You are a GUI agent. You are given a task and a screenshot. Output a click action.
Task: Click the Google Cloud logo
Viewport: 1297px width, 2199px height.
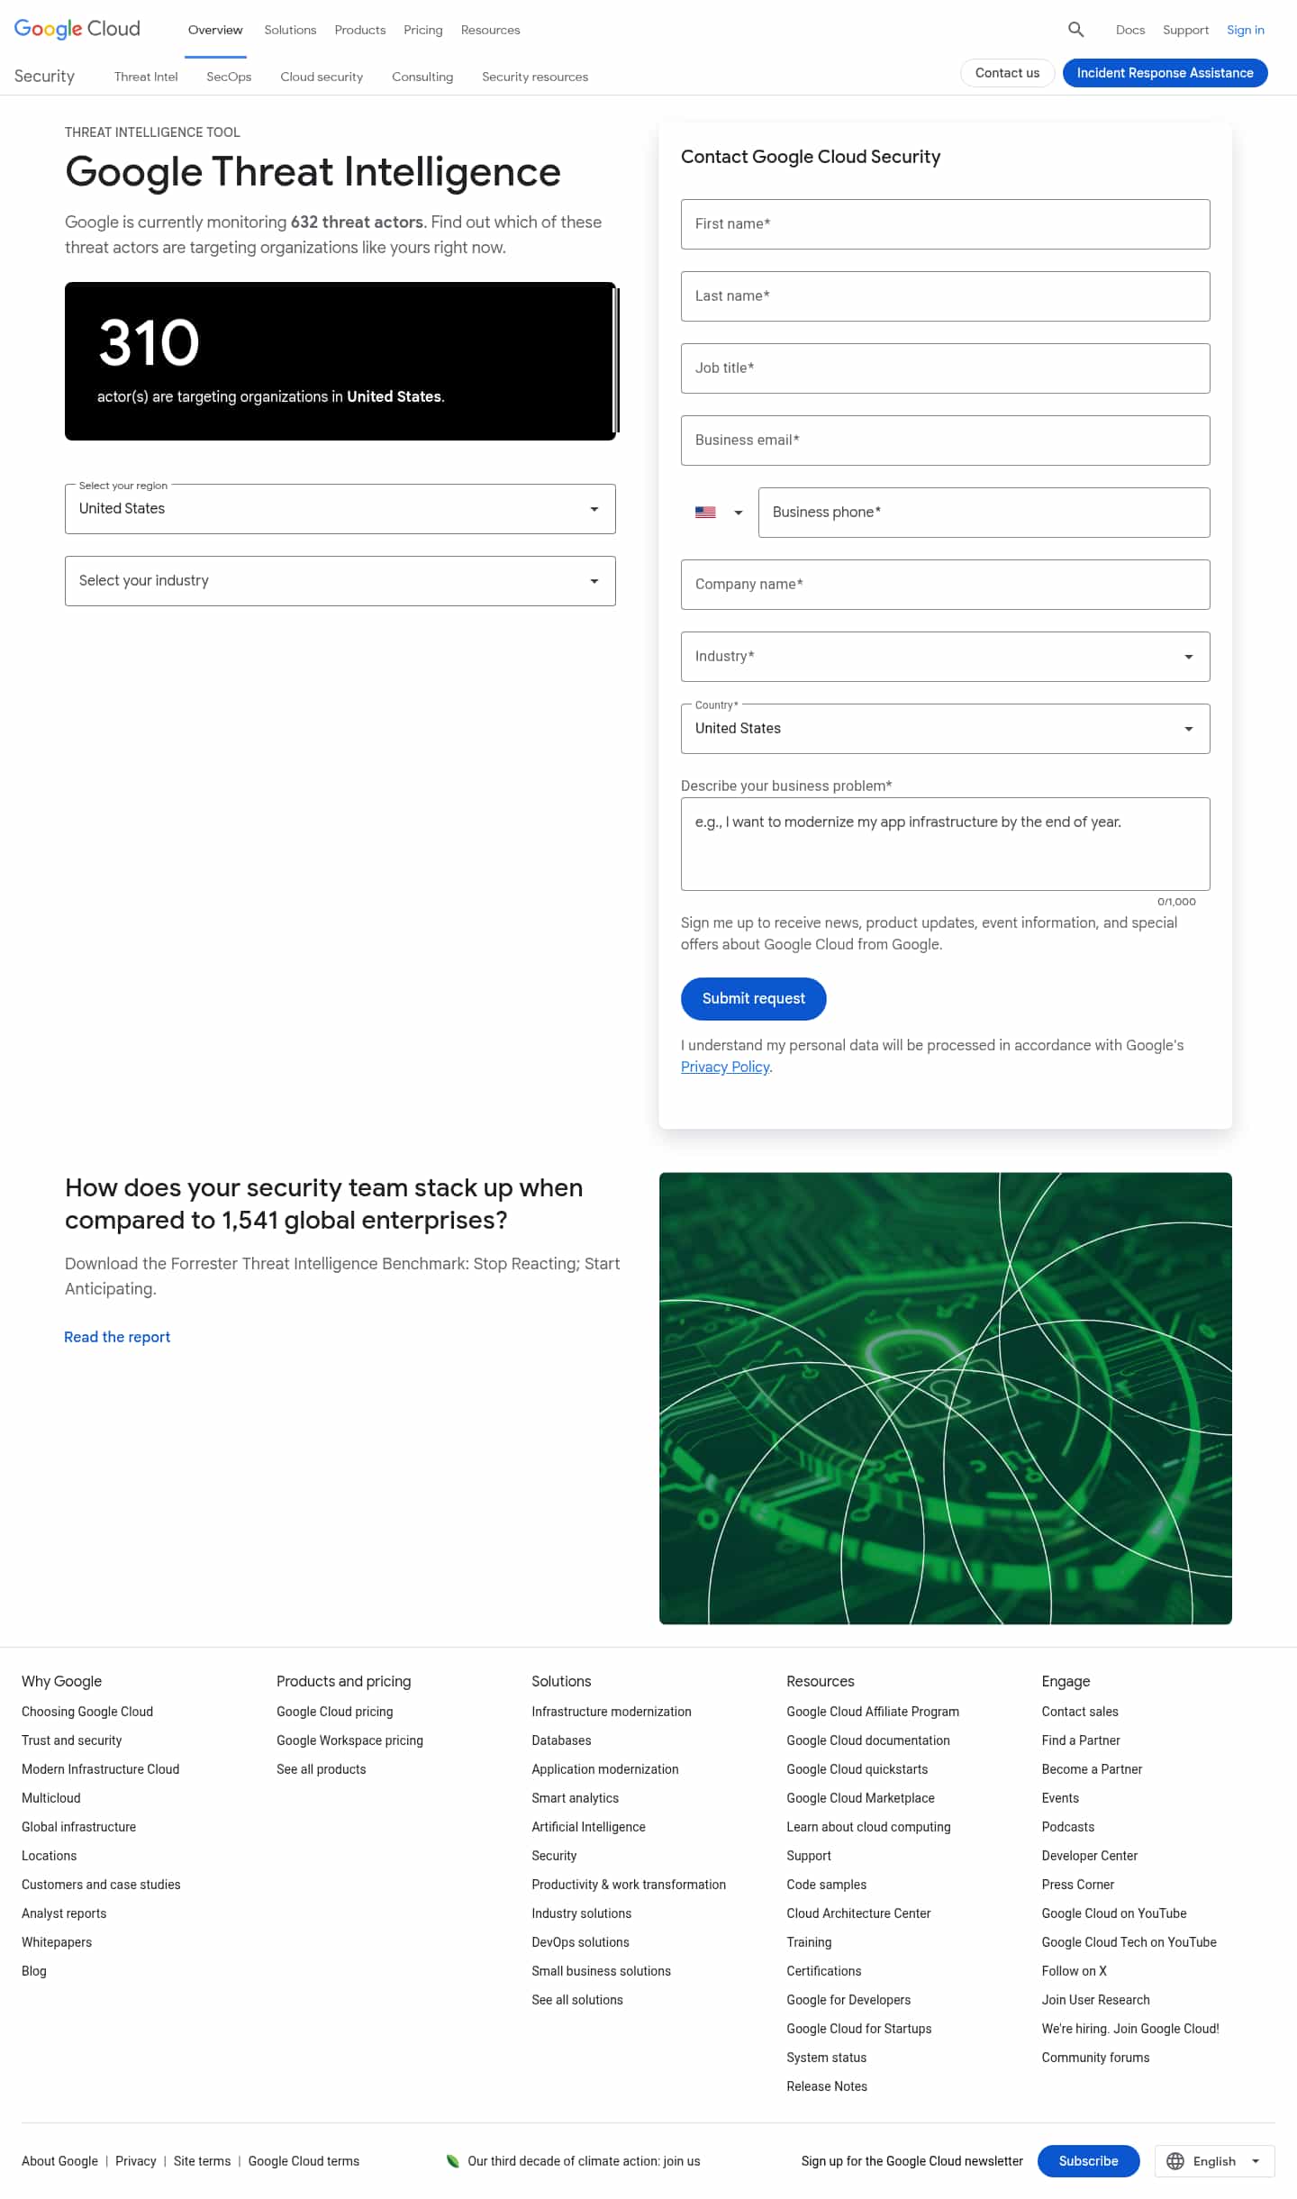coord(76,29)
